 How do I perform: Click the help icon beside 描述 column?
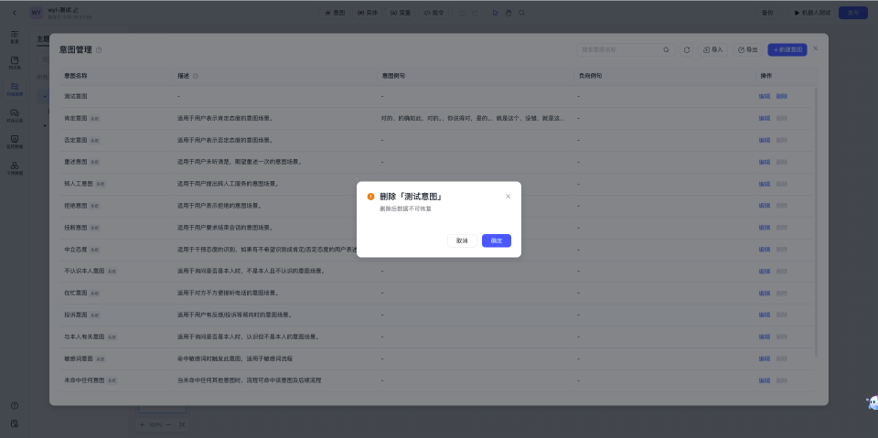[x=196, y=75]
